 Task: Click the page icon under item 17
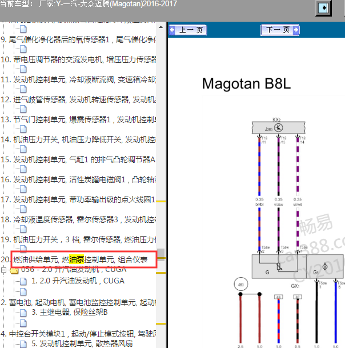(x=23, y=209)
